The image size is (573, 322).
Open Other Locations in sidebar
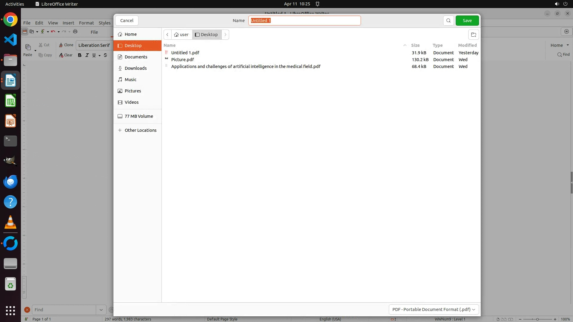click(x=140, y=130)
